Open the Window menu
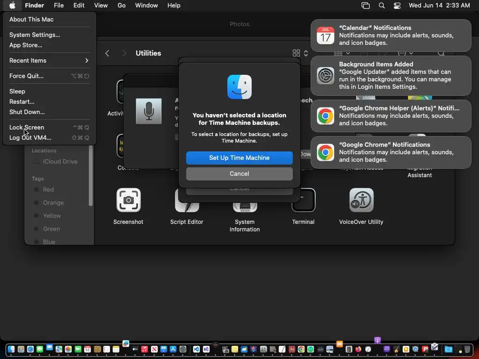Image resolution: width=479 pixels, height=359 pixels. (x=146, y=6)
